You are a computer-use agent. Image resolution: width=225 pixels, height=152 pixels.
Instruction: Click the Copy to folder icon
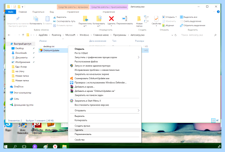tap(99, 19)
